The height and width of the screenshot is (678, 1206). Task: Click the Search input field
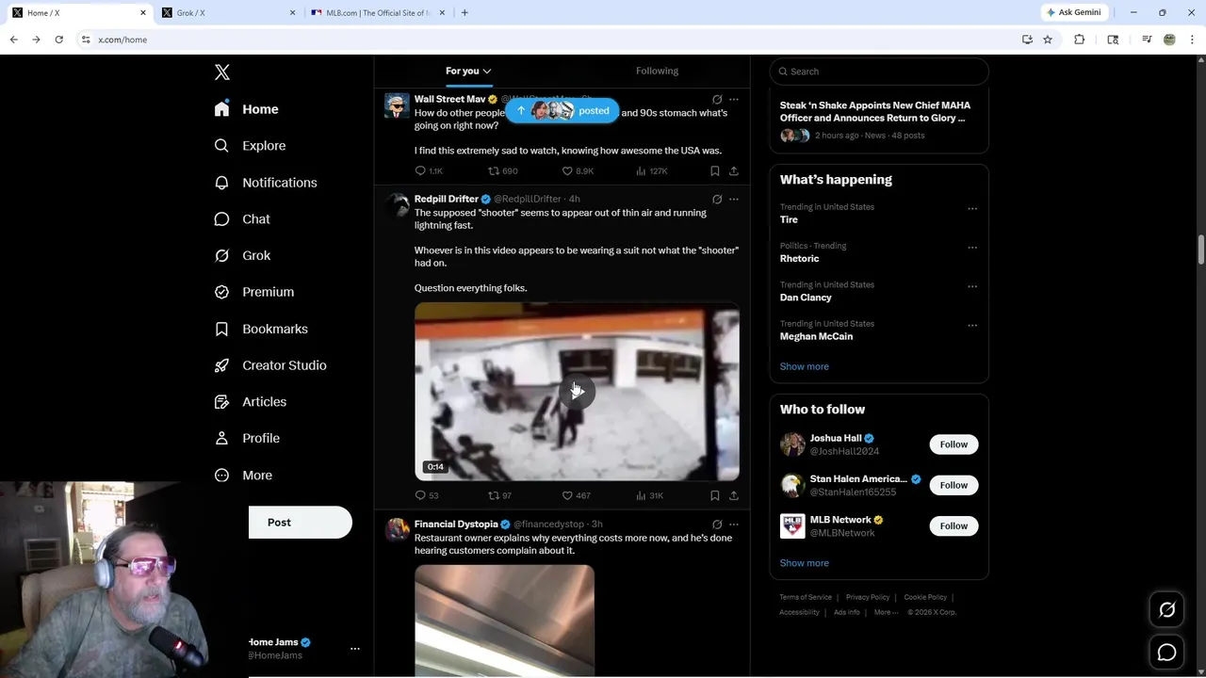coord(879,72)
